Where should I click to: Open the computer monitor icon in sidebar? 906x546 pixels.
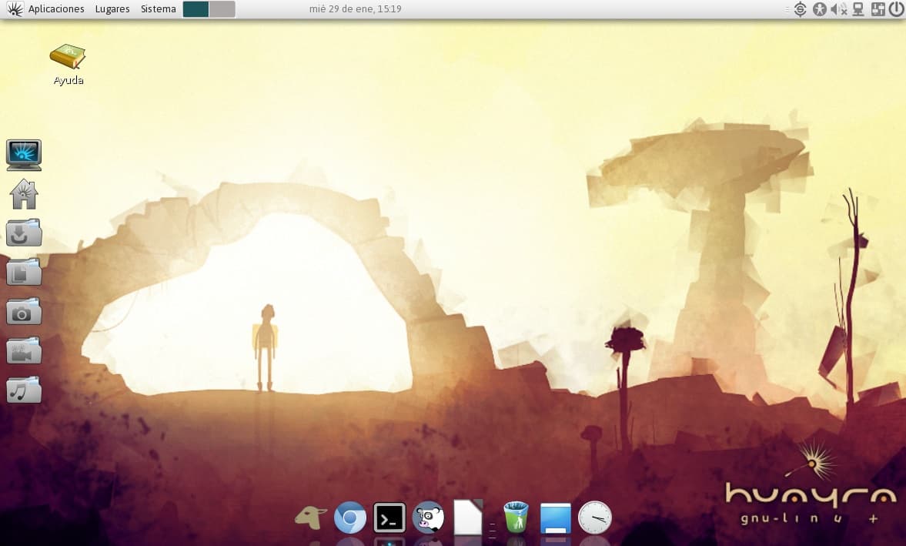[24, 155]
